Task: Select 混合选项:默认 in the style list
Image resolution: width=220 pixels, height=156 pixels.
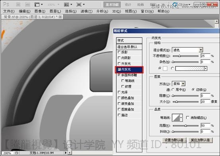Action: click(x=129, y=47)
